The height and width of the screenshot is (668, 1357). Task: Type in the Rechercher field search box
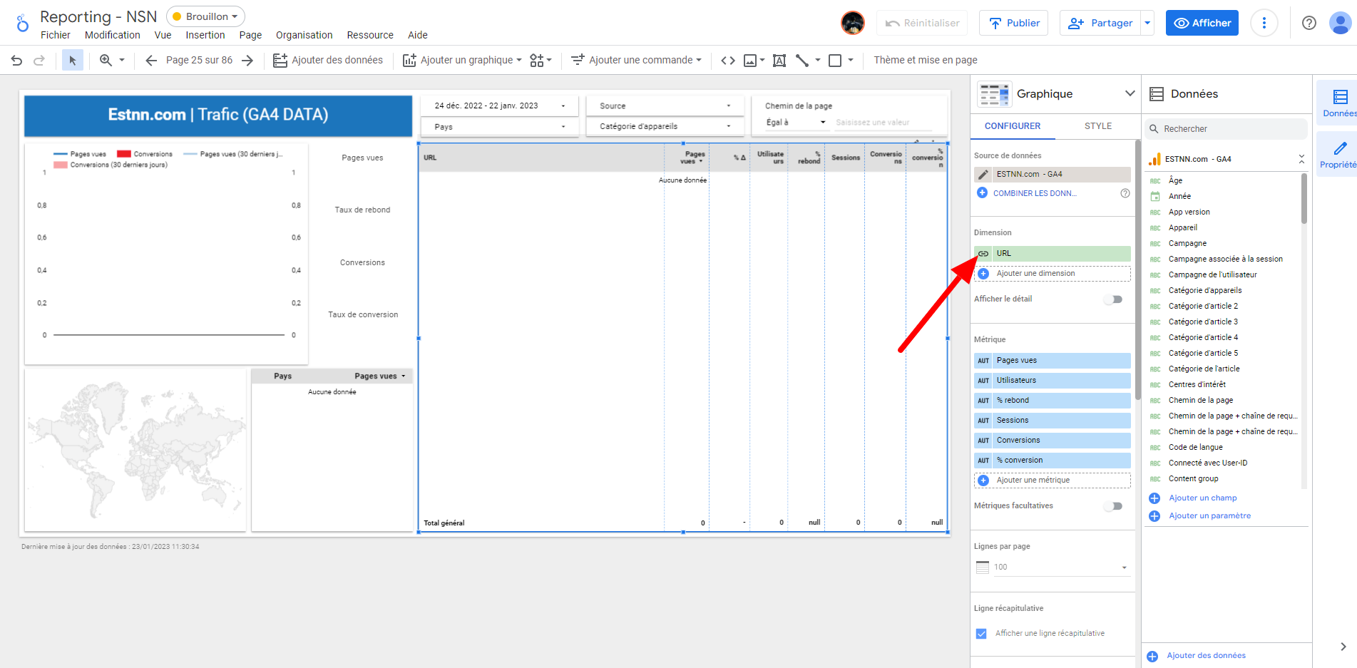coord(1230,129)
